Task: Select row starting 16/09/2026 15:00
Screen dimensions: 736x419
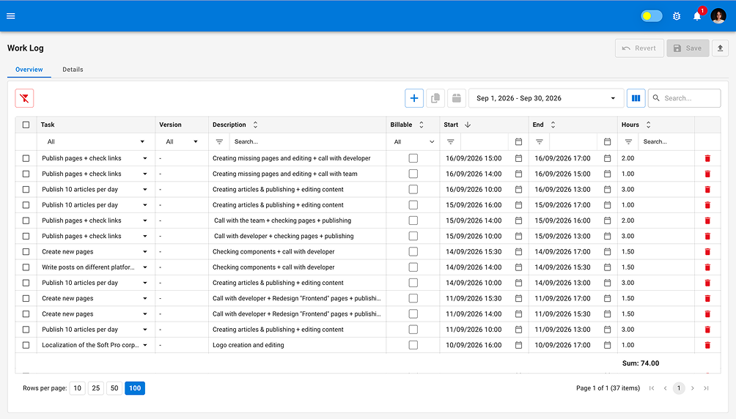Action: click(x=26, y=159)
